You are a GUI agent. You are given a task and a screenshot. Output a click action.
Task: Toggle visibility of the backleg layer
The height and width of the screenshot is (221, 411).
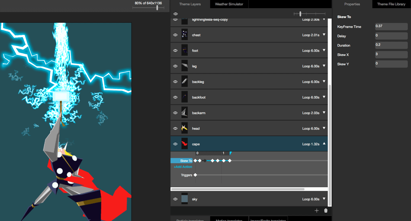pos(175,82)
